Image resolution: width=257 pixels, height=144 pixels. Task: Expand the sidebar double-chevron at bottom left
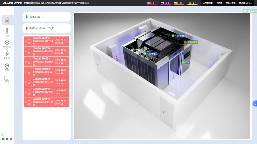[2, 135]
